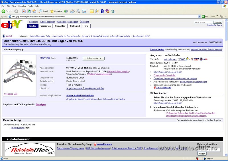Open the address bar dropdown arrow
228x161 pixels.
pyautogui.click(x=199, y=16)
